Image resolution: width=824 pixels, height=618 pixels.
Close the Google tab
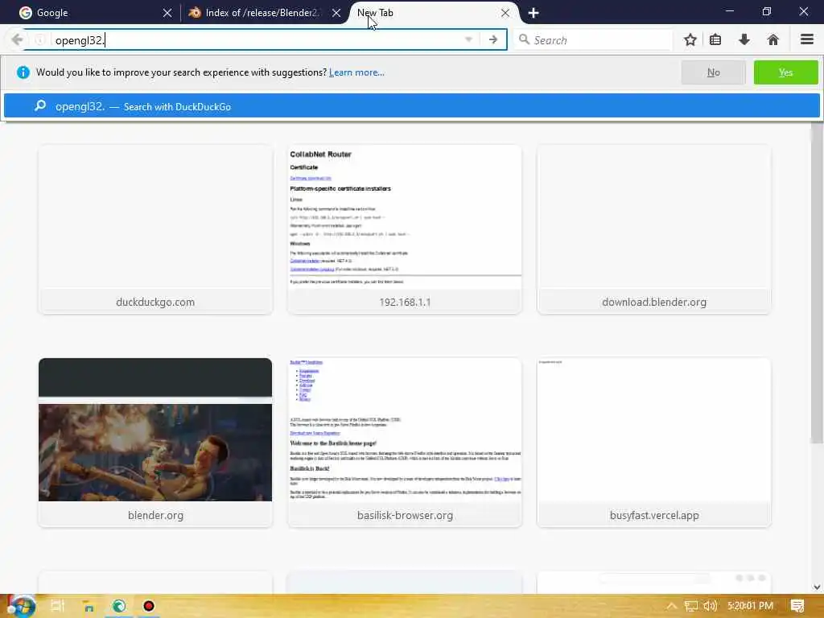(x=167, y=13)
